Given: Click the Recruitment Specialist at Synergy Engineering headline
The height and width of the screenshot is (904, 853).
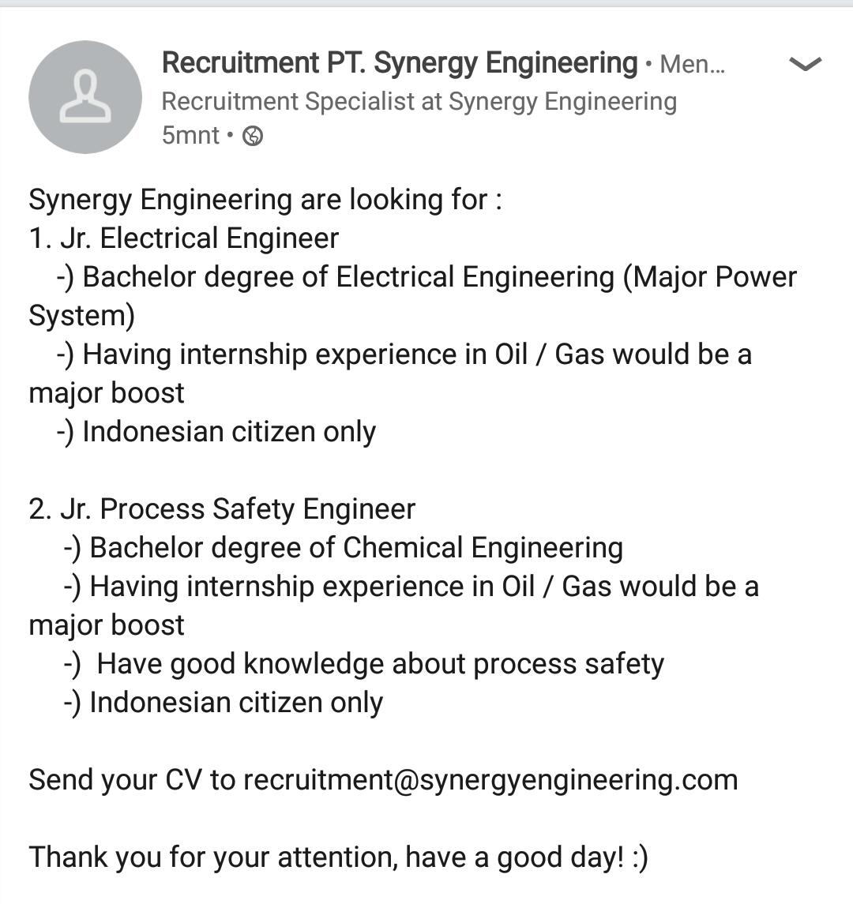Looking at the screenshot, I should (419, 102).
